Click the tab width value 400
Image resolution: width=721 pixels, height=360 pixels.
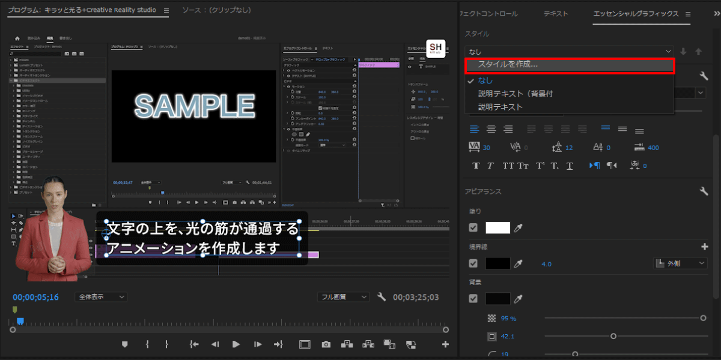(x=654, y=148)
